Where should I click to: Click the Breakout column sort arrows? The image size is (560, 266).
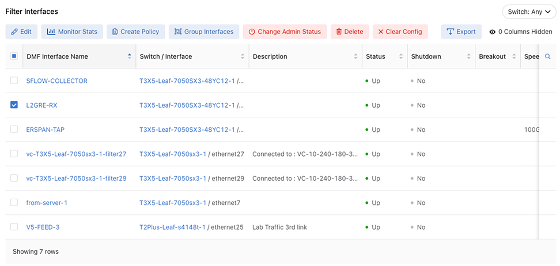click(x=514, y=56)
